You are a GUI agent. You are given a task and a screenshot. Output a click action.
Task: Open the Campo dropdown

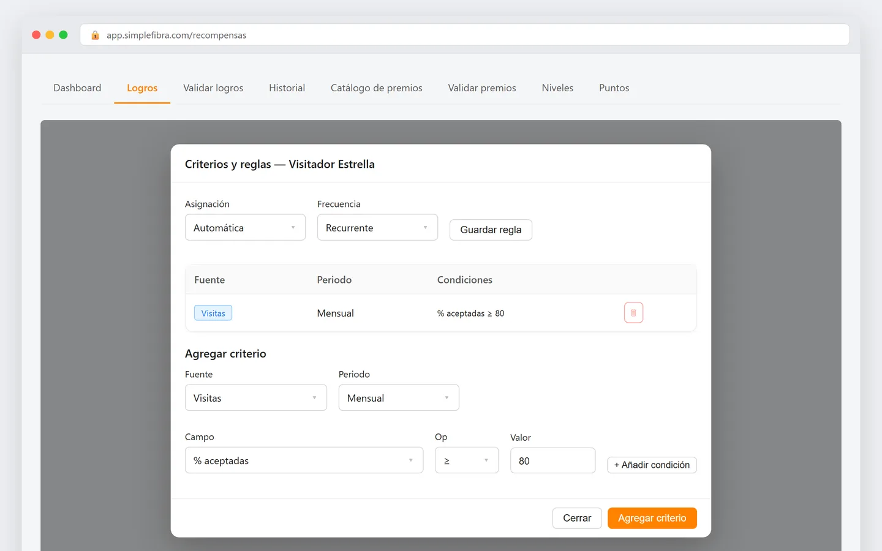[304, 460]
